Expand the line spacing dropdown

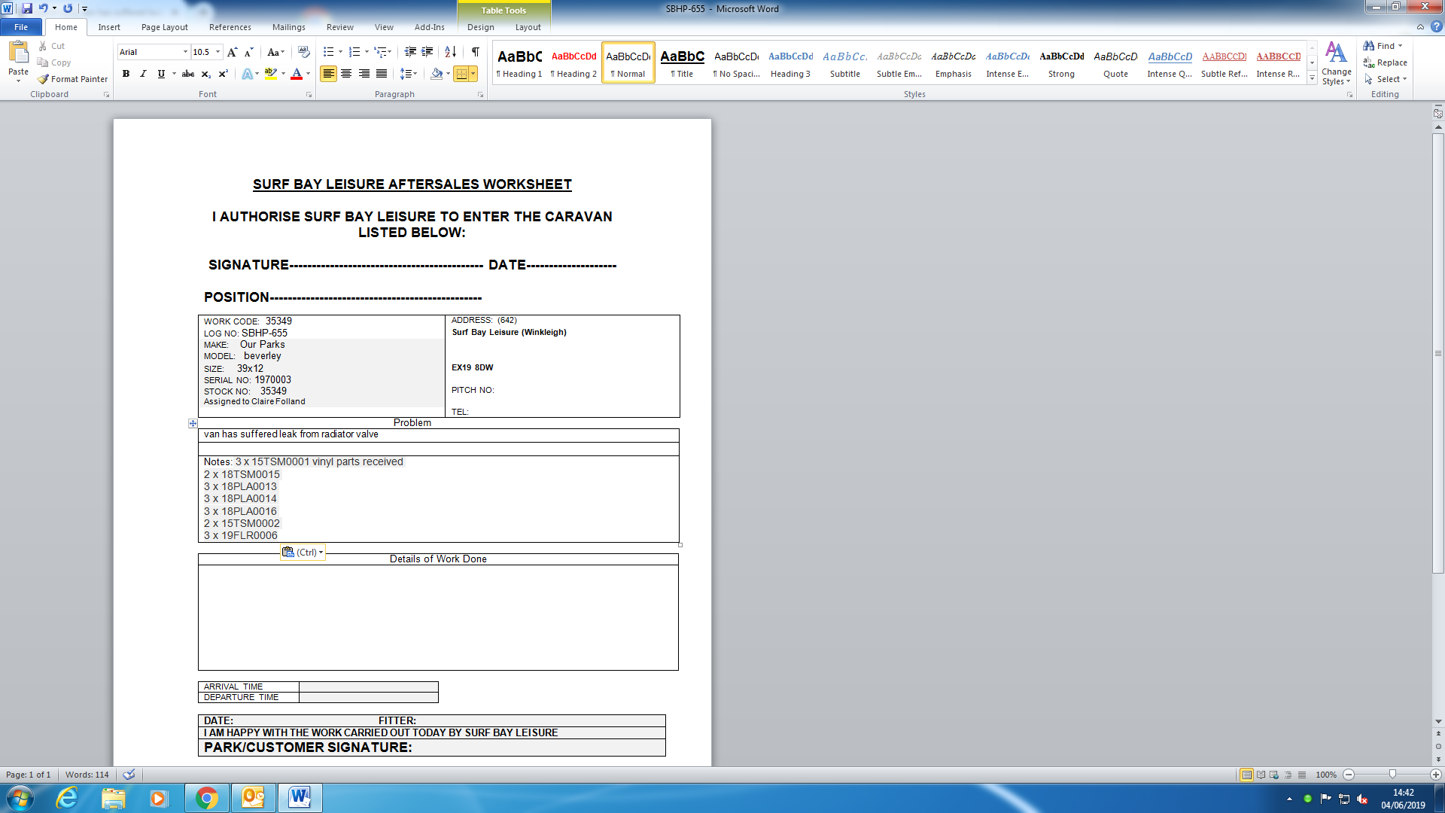click(x=415, y=74)
